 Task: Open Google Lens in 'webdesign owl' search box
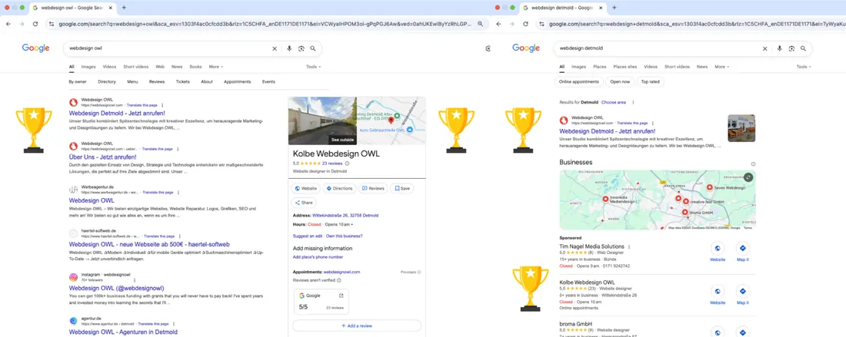(x=301, y=48)
